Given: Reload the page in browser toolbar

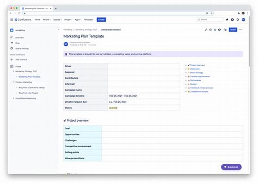Looking at the screenshot, I should 19,13.
